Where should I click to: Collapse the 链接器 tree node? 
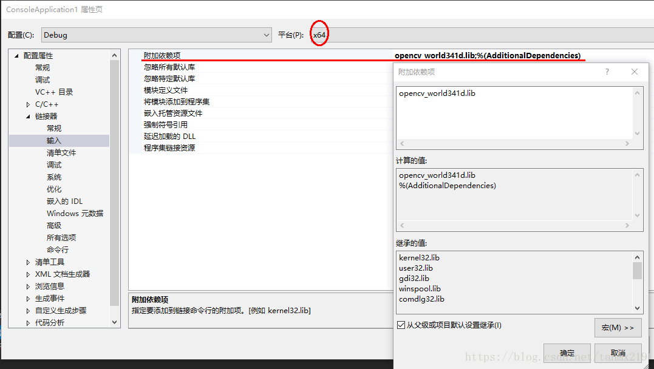click(28, 117)
